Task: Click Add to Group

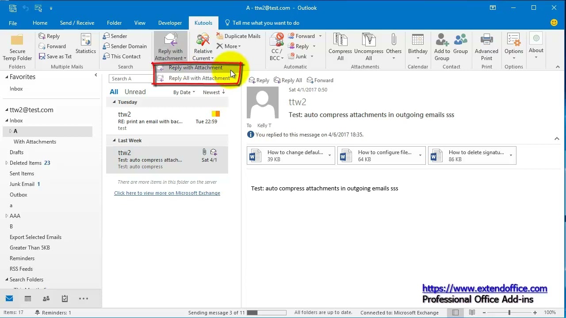Action: pyautogui.click(x=442, y=47)
